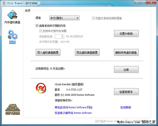Screen dimensions: 158x126
Task: Open 发送电子邮件给 Romex Software link
Action: coord(73,113)
